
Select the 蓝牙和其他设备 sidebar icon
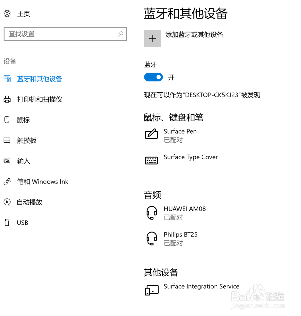7,79
